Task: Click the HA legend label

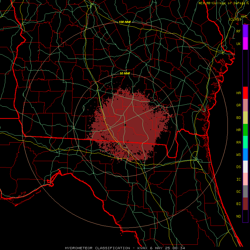Action: coord(239,93)
